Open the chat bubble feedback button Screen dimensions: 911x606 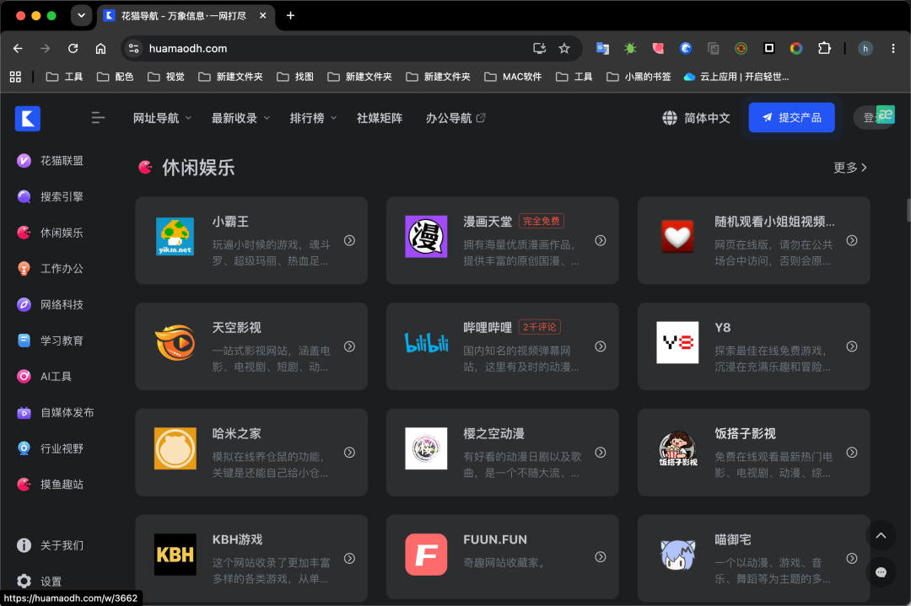(881, 572)
